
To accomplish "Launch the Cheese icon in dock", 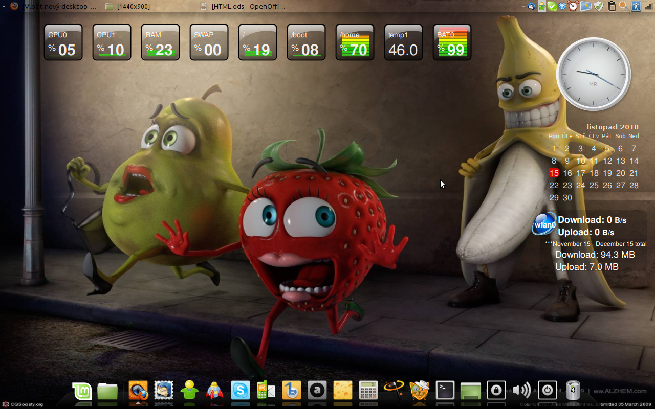I will pyautogui.click(x=343, y=391).
